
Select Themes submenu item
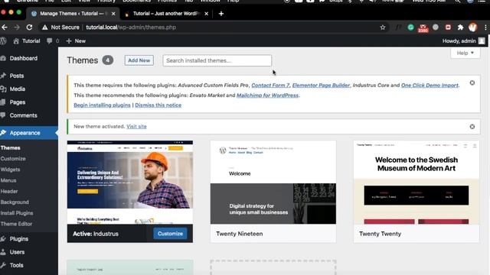coord(10,147)
